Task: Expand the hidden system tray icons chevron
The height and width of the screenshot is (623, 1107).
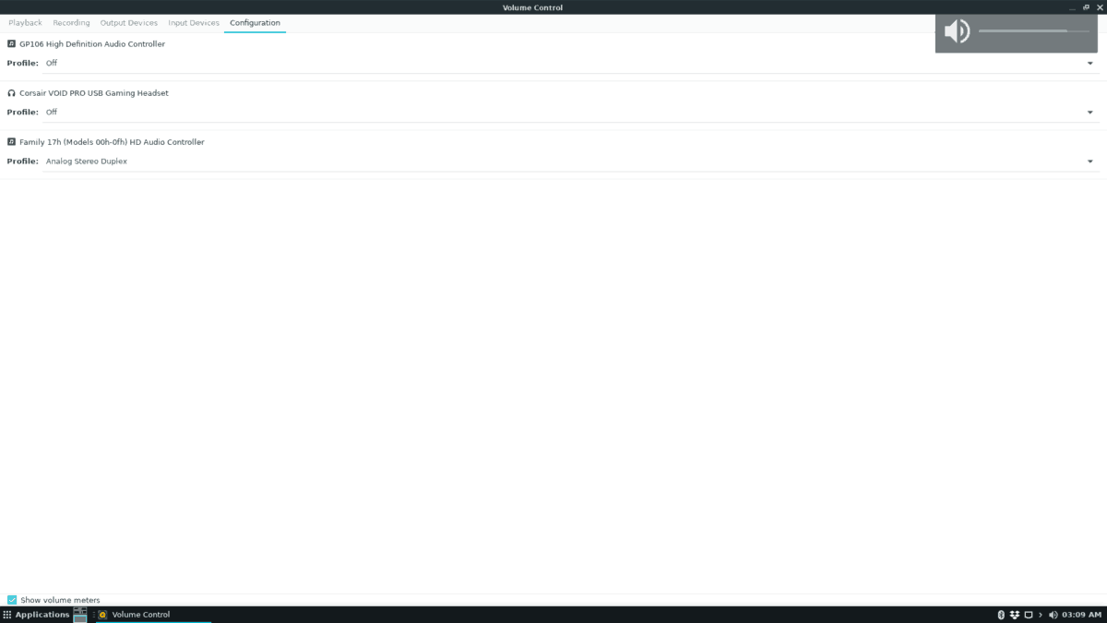Action: click(x=1041, y=614)
